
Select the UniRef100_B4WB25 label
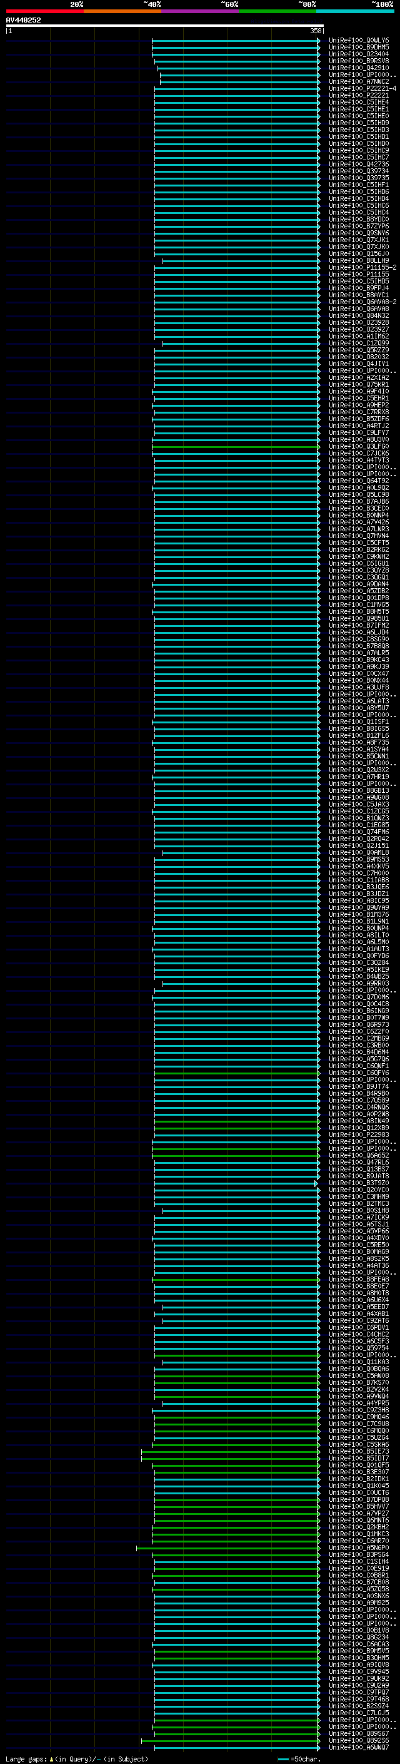pos(359,976)
